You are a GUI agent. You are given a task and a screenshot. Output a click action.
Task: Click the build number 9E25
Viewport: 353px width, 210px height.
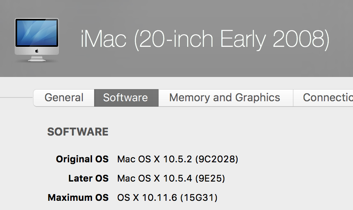(210, 179)
